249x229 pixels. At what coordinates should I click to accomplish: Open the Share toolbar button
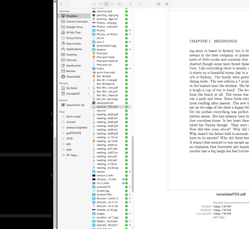[131, 4]
